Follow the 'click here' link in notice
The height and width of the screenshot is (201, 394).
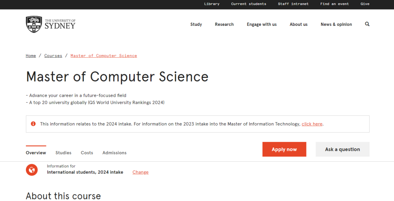312,124
